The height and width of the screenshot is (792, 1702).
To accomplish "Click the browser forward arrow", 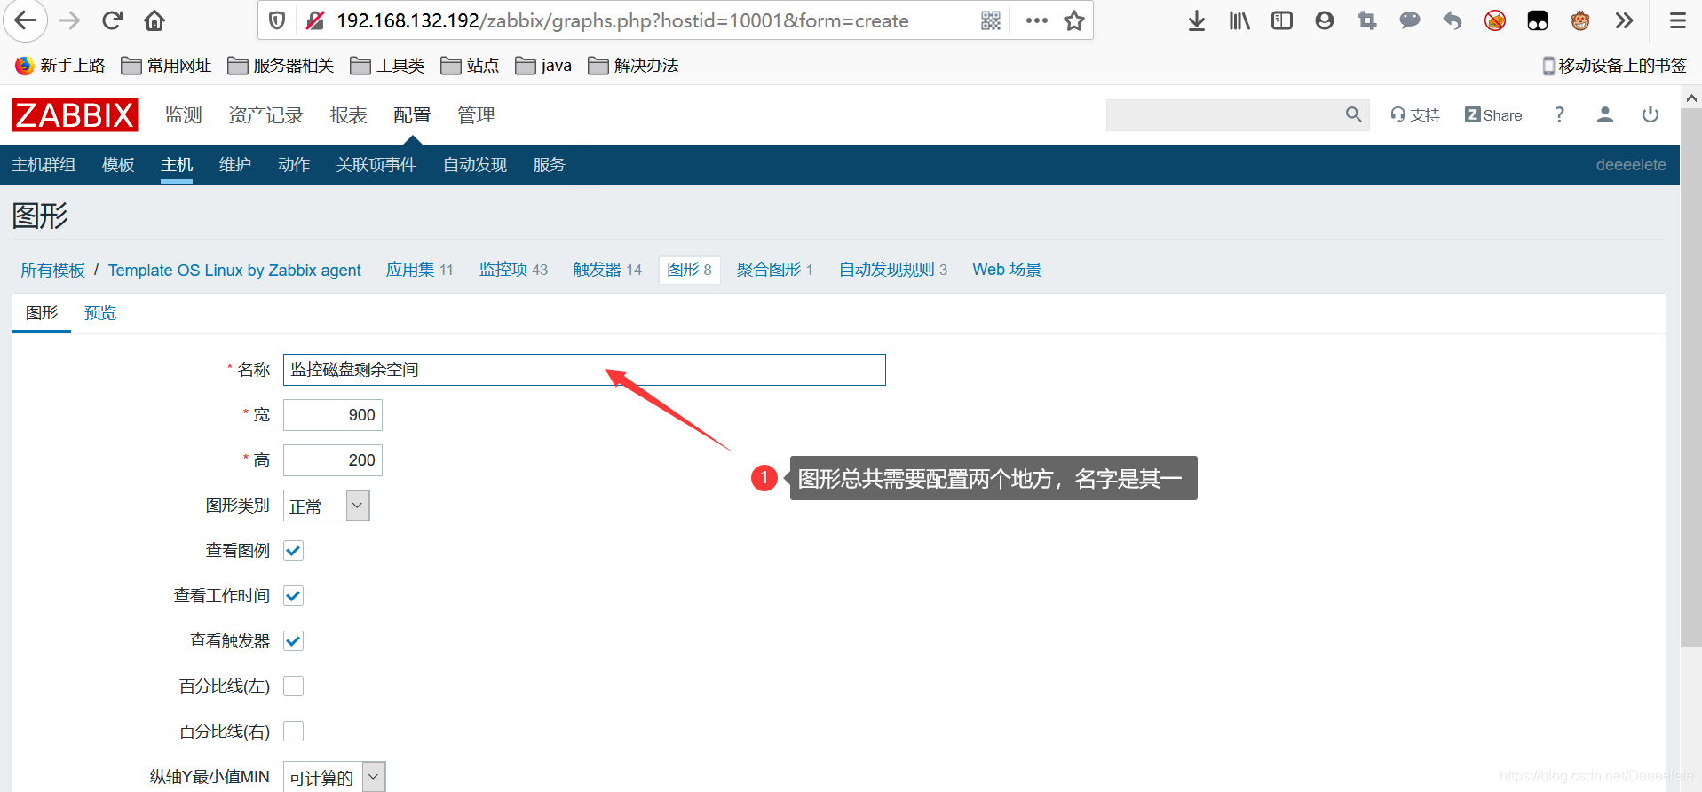I will click(x=69, y=20).
